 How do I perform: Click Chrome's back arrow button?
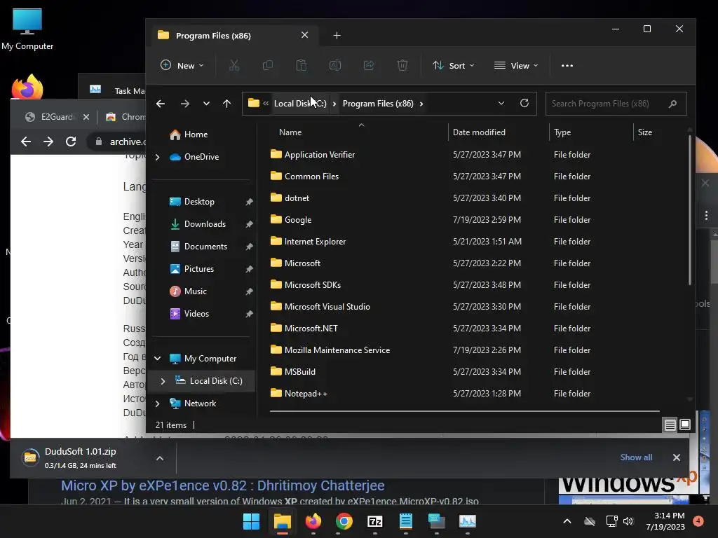pos(26,142)
